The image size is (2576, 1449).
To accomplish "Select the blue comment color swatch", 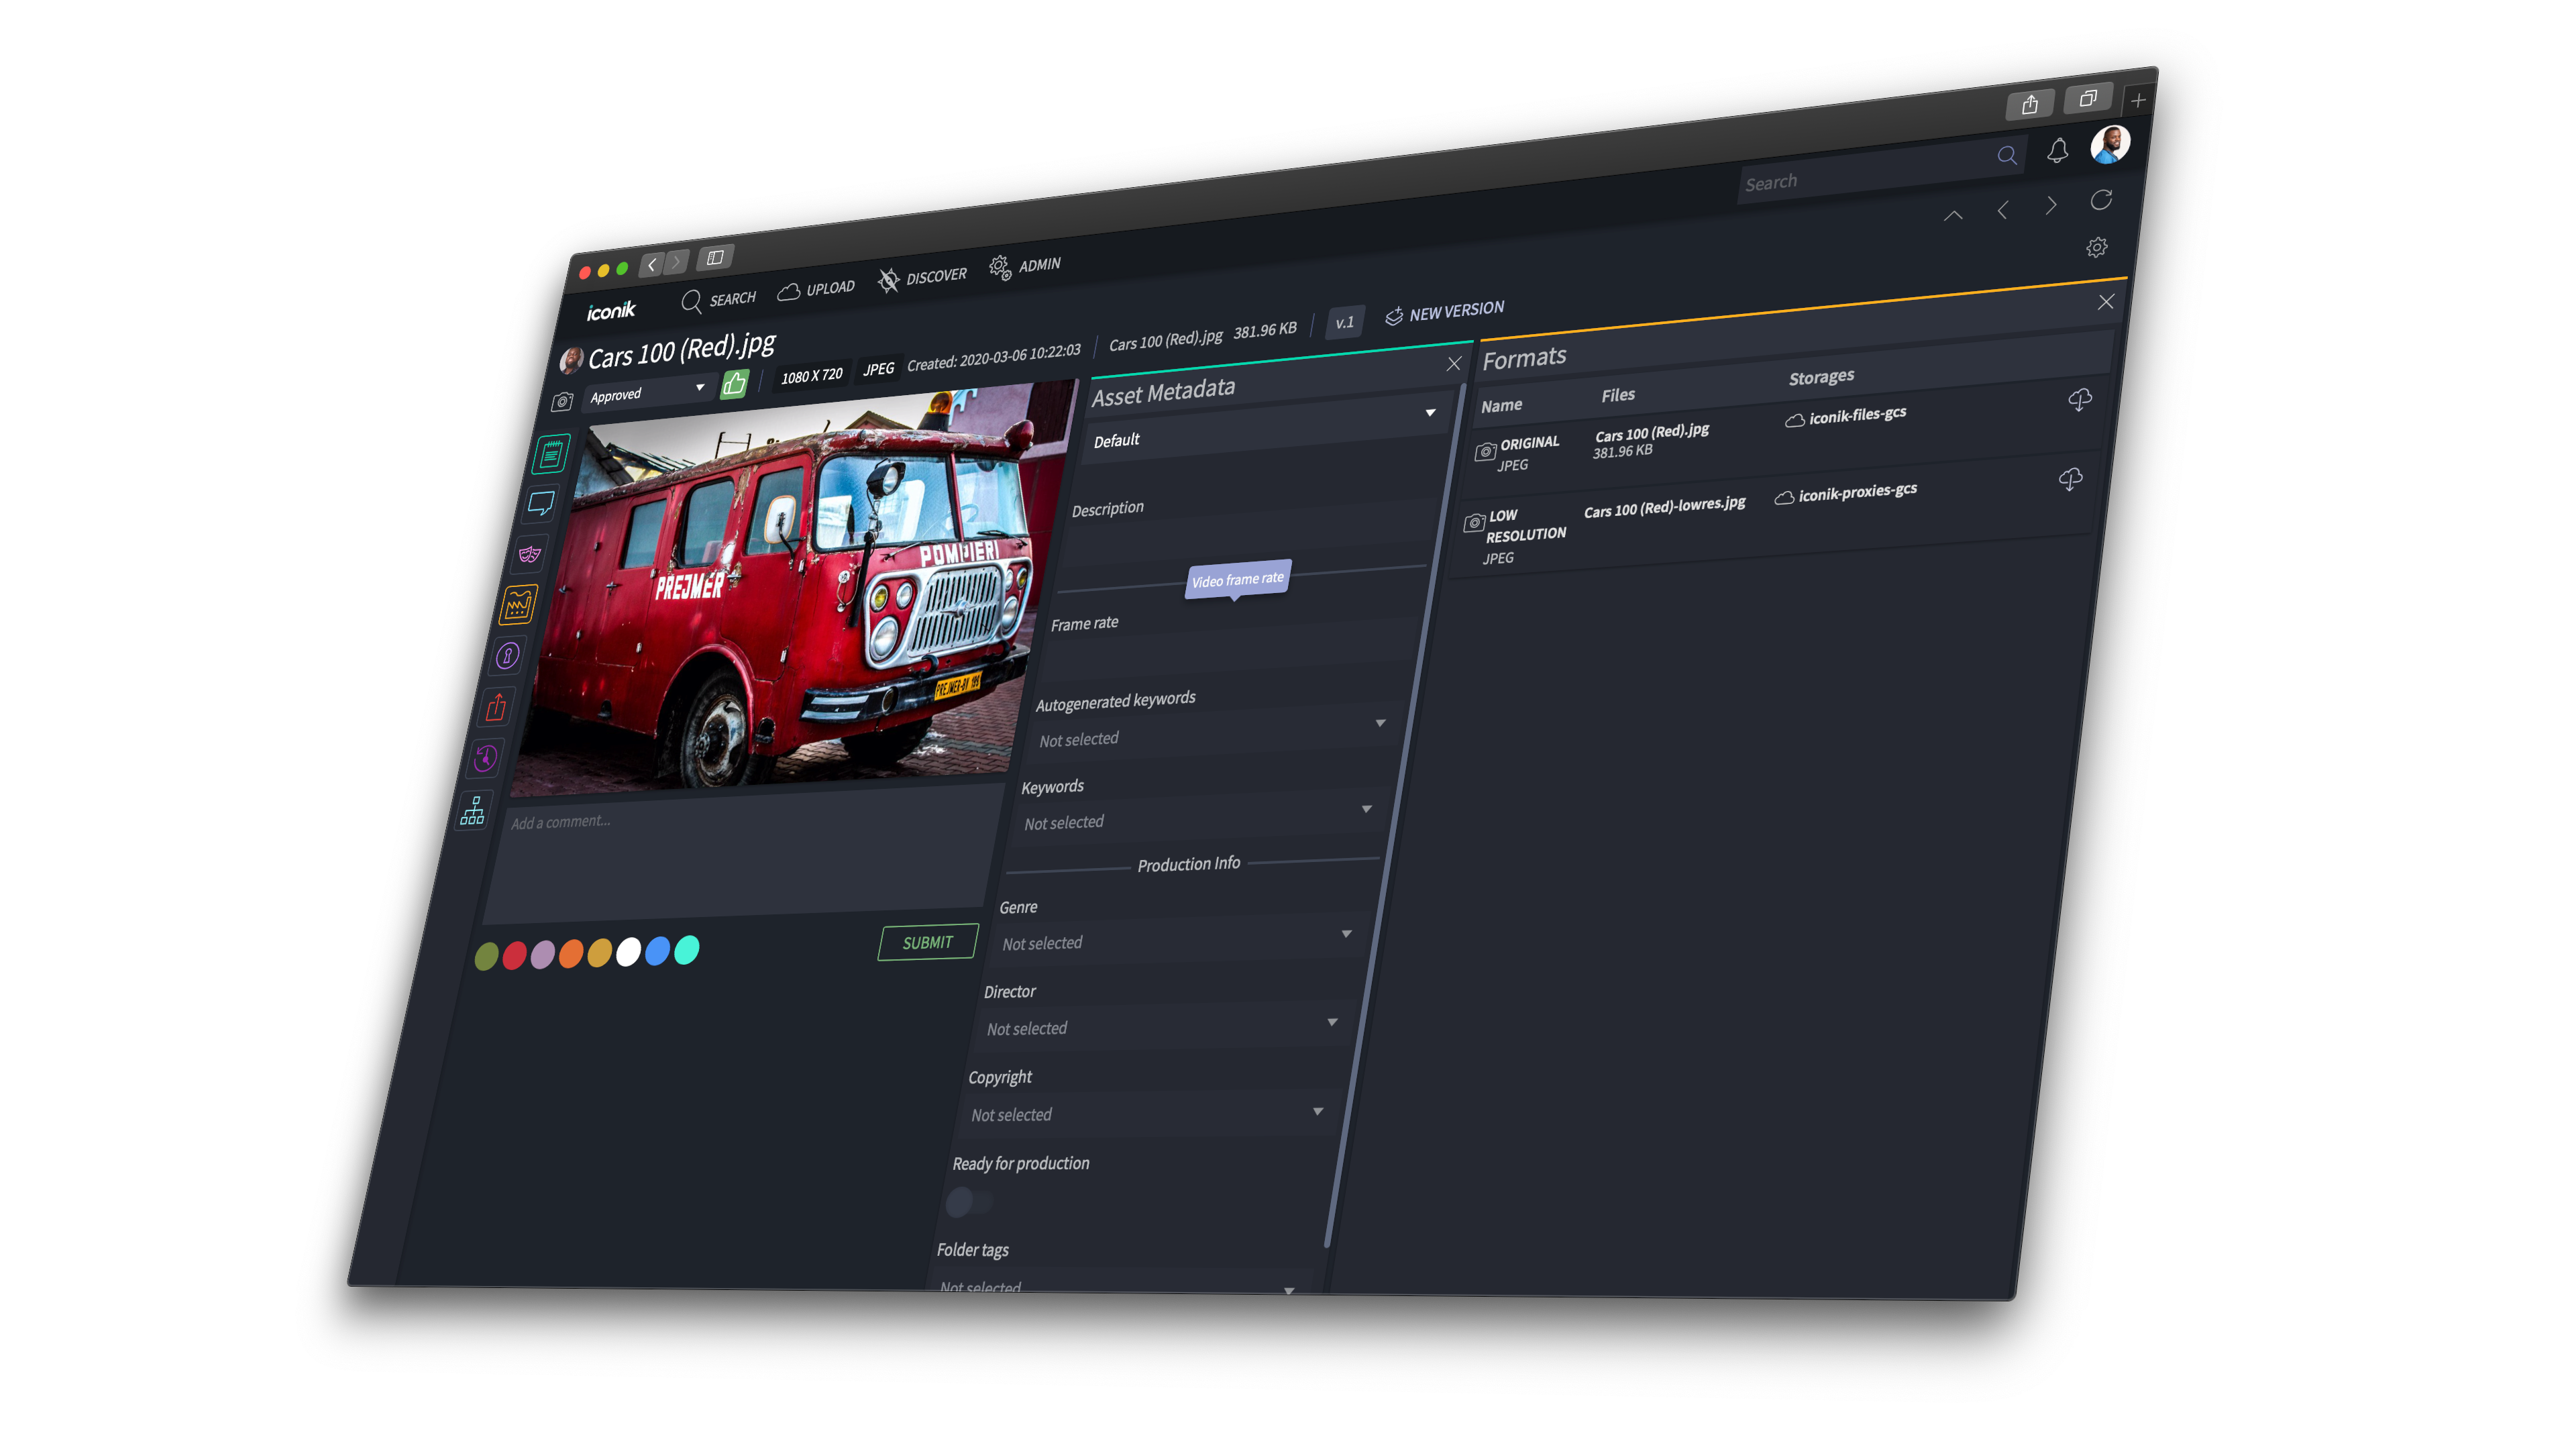I will (657, 951).
